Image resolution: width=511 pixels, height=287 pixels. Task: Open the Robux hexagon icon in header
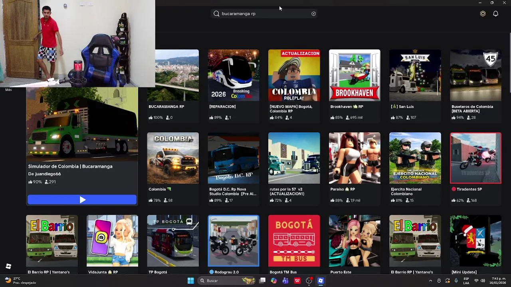pos(483,14)
